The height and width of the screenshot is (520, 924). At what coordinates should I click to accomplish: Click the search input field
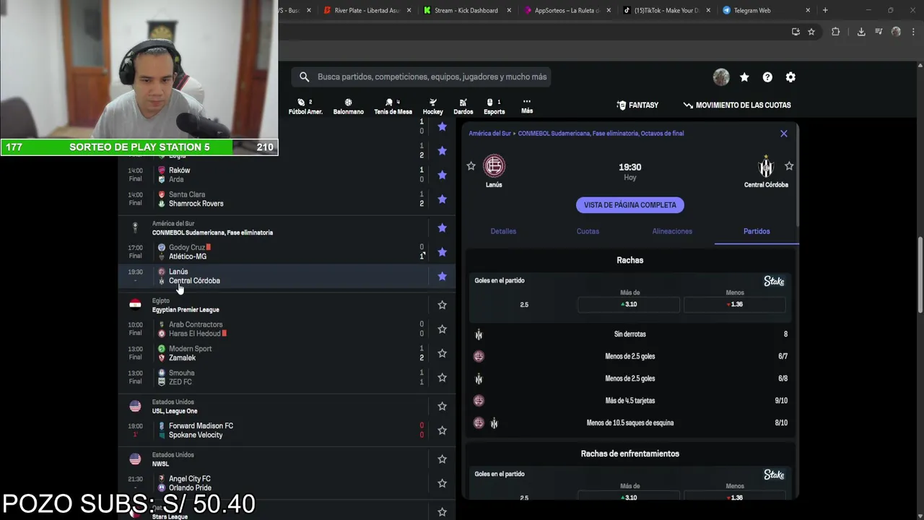(x=422, y=77)
